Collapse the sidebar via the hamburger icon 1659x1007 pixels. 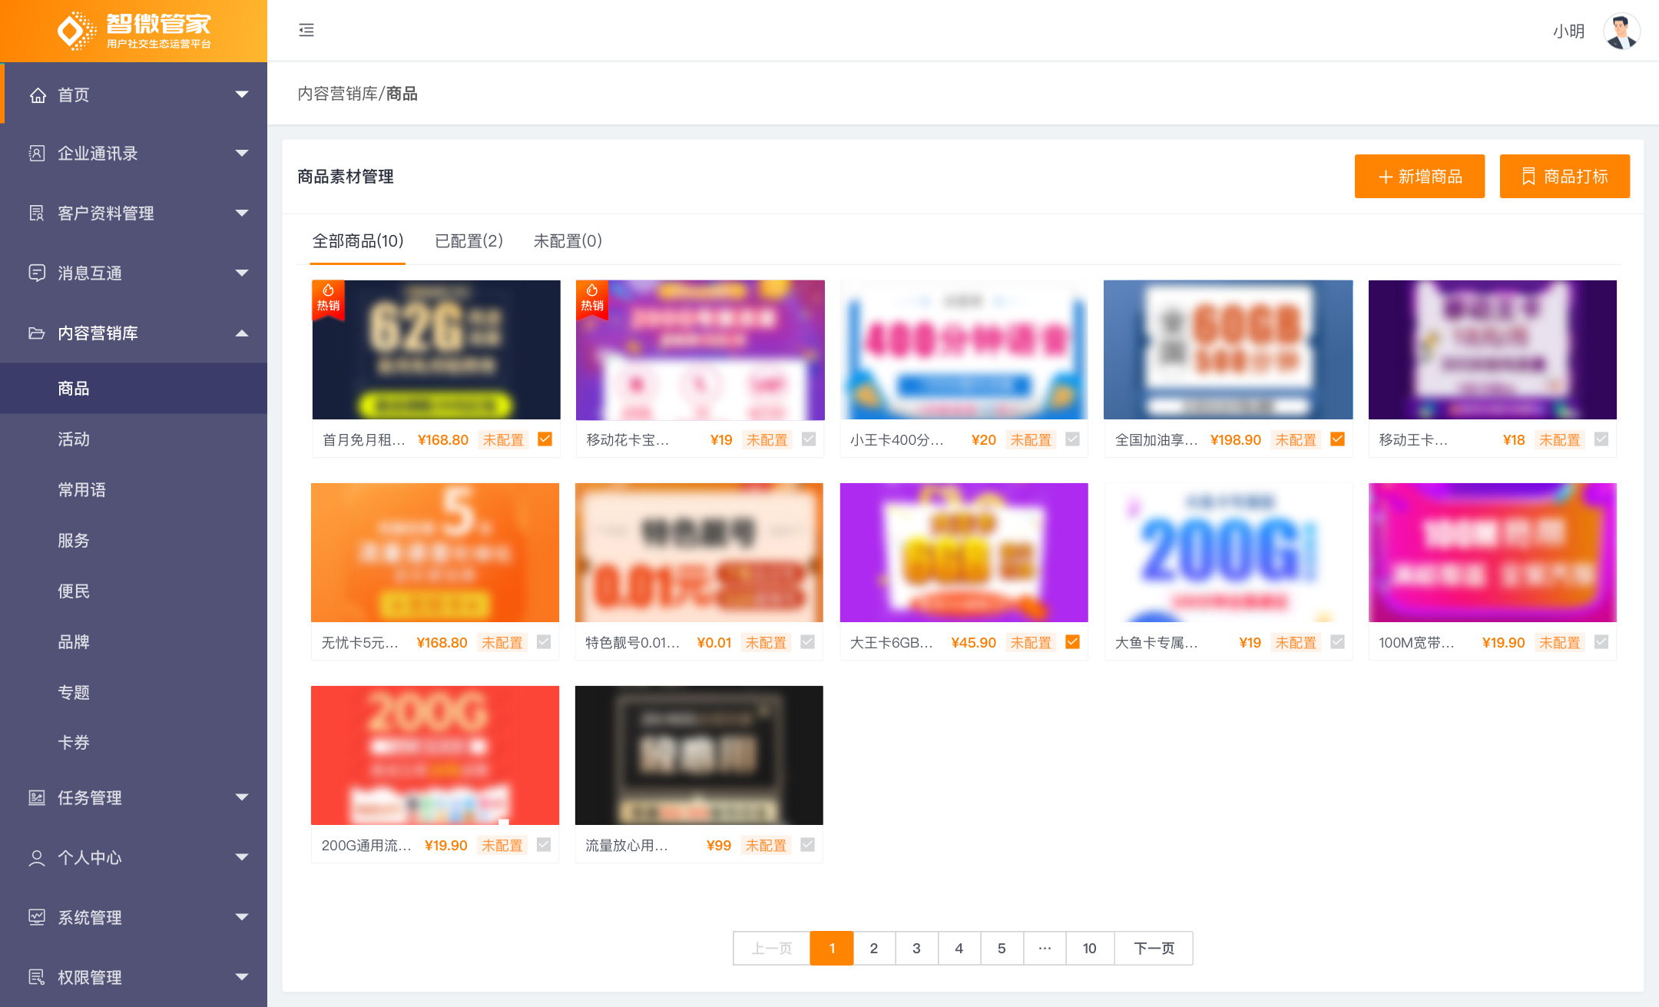click(x=306, y=30)
